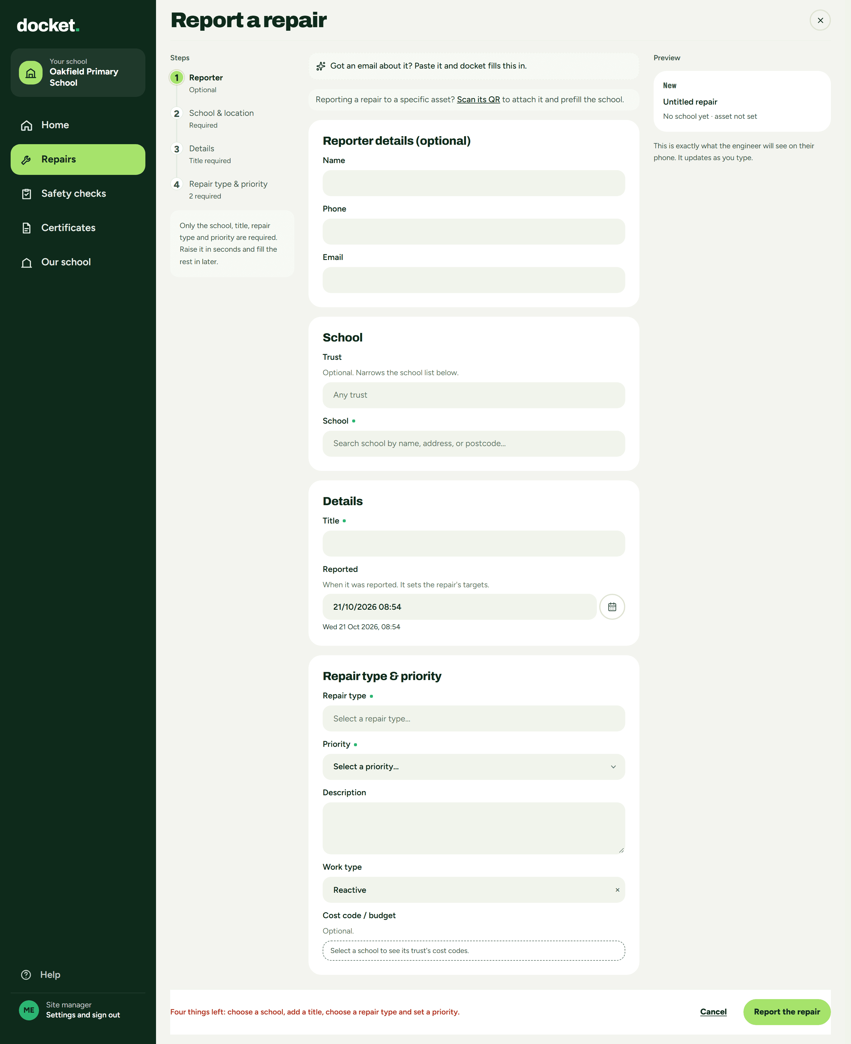Click the paste email autofill banner
This screenshot has height=1044, width=851.
[474, 66]
